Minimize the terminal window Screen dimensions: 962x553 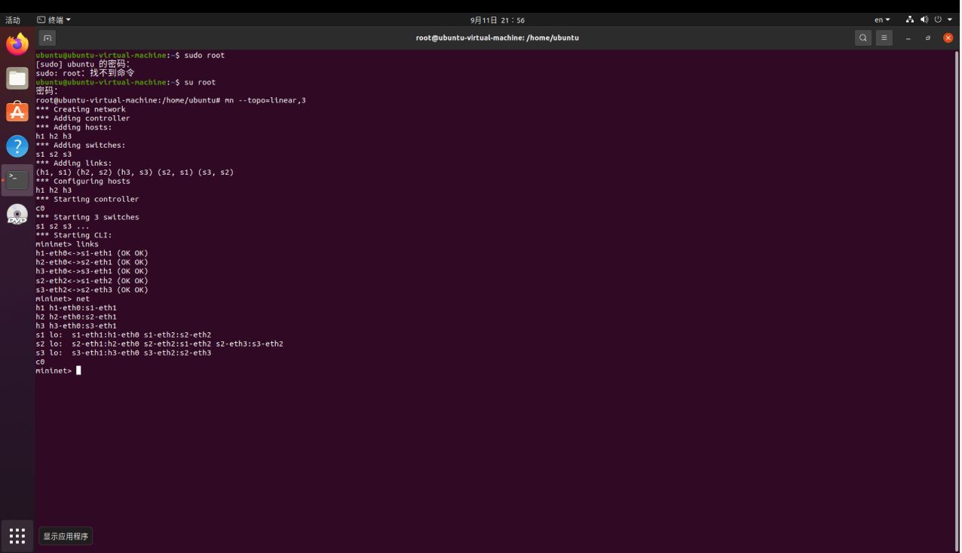coord(908,38)
